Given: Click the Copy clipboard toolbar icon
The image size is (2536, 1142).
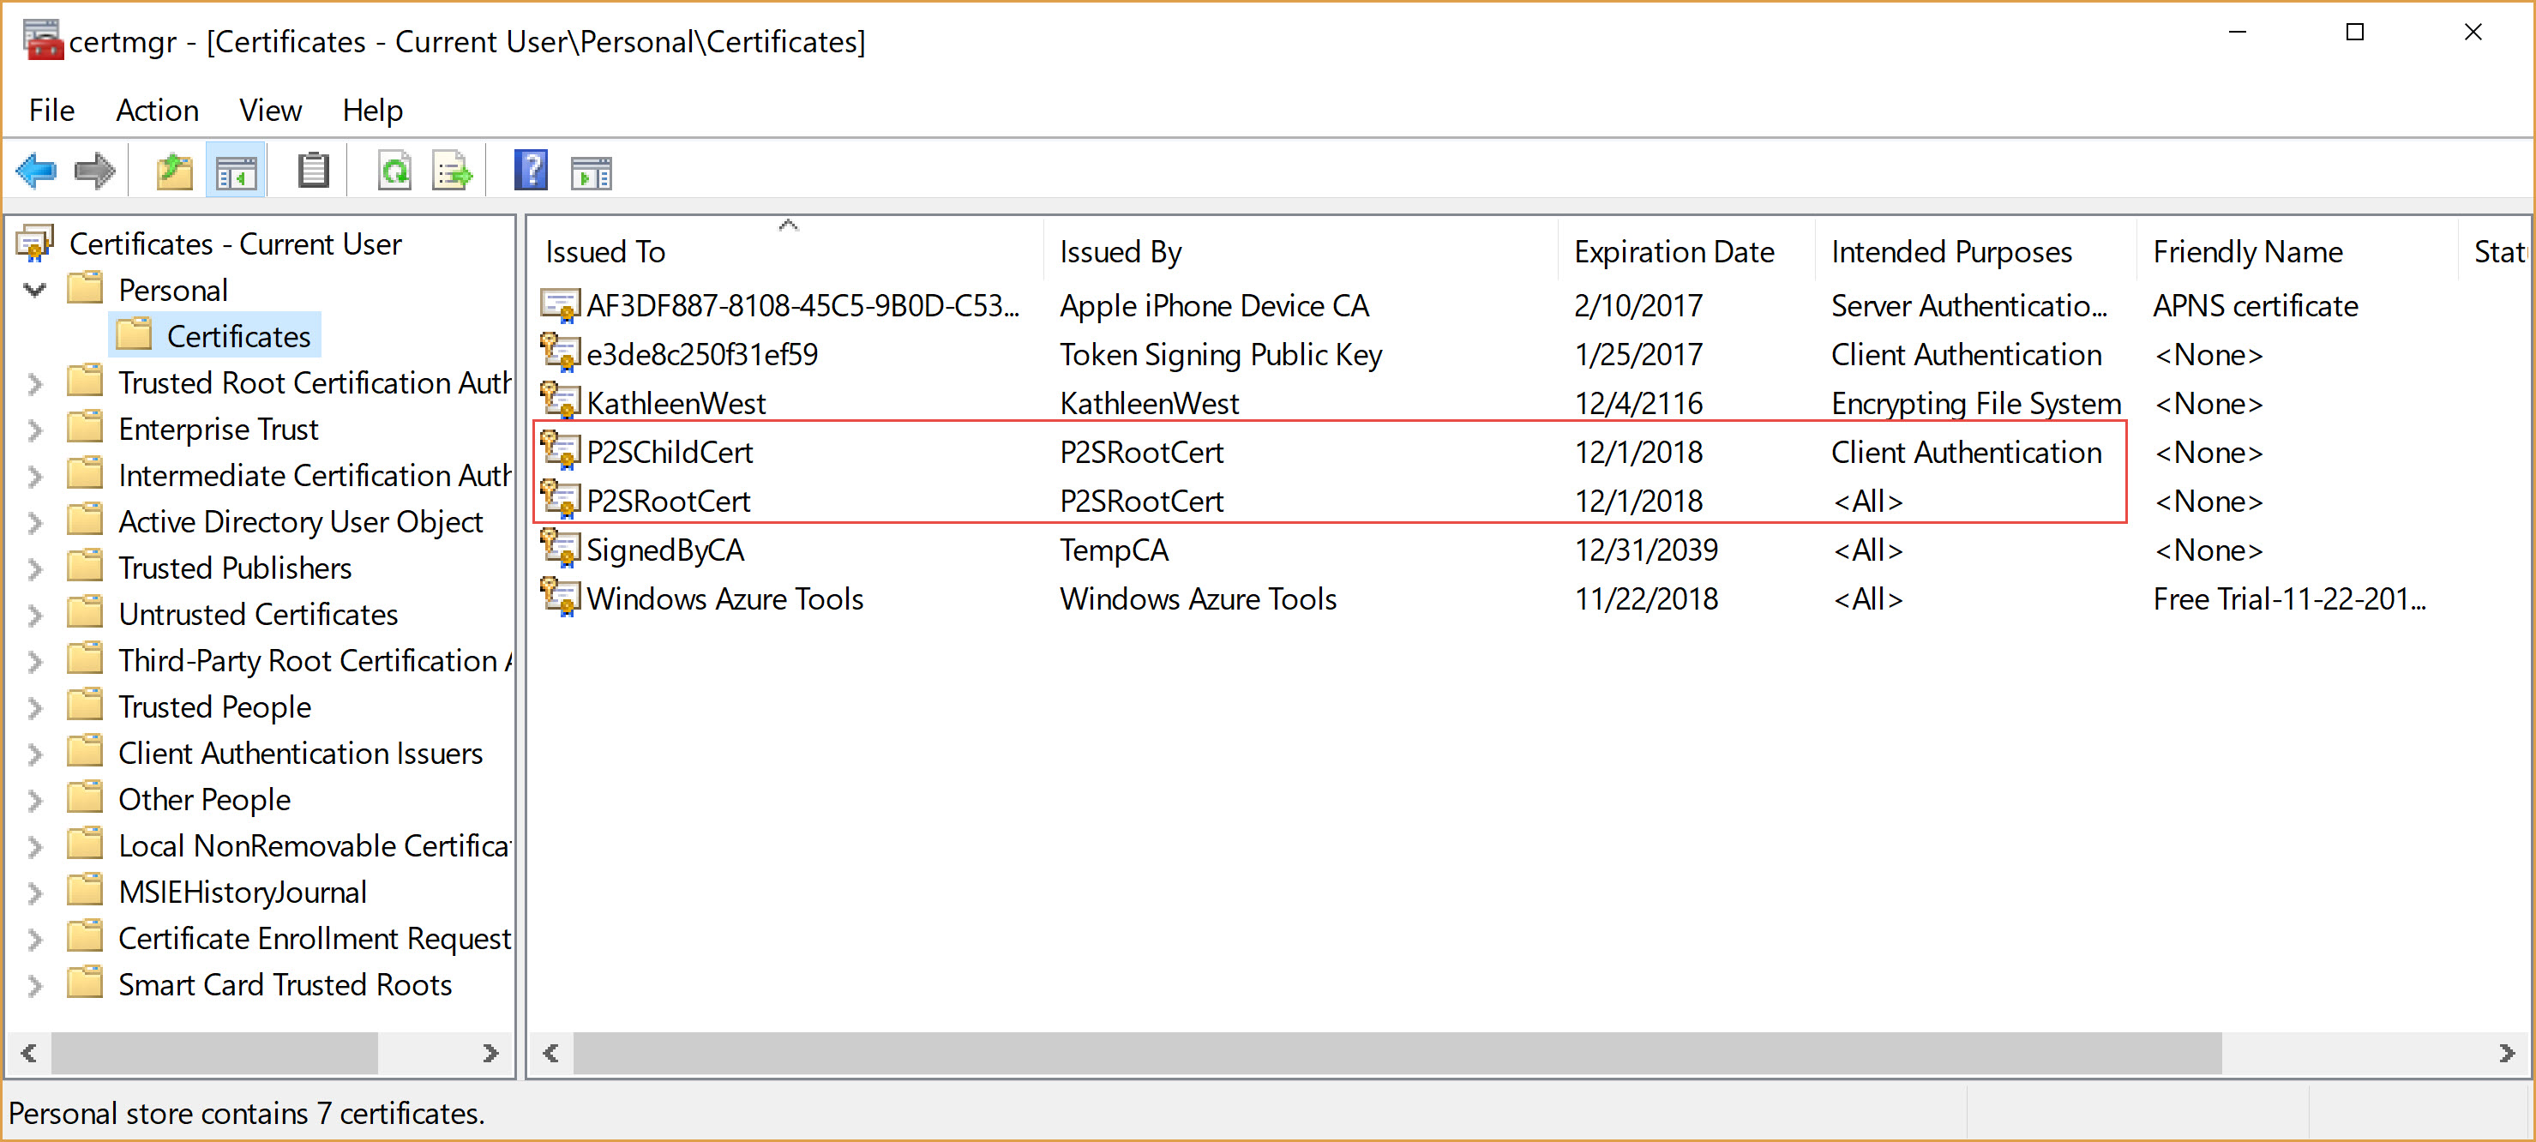Looking at the screenshot, I should click(313, 171).
